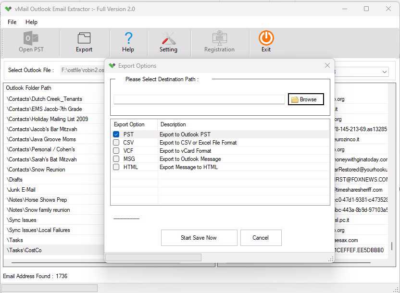Select \Notes\Snow family reunion row
Screen dimensions: 400x293
54,210
